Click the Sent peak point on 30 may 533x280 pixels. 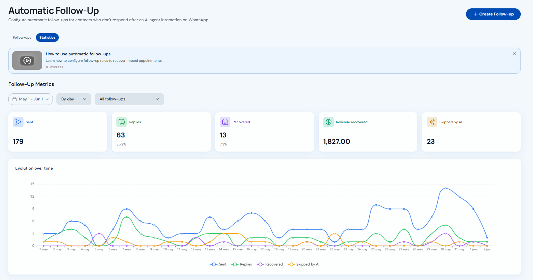pos(446,188)
